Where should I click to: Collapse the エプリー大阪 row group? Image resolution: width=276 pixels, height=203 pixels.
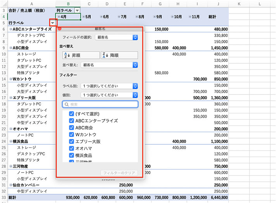10,98
